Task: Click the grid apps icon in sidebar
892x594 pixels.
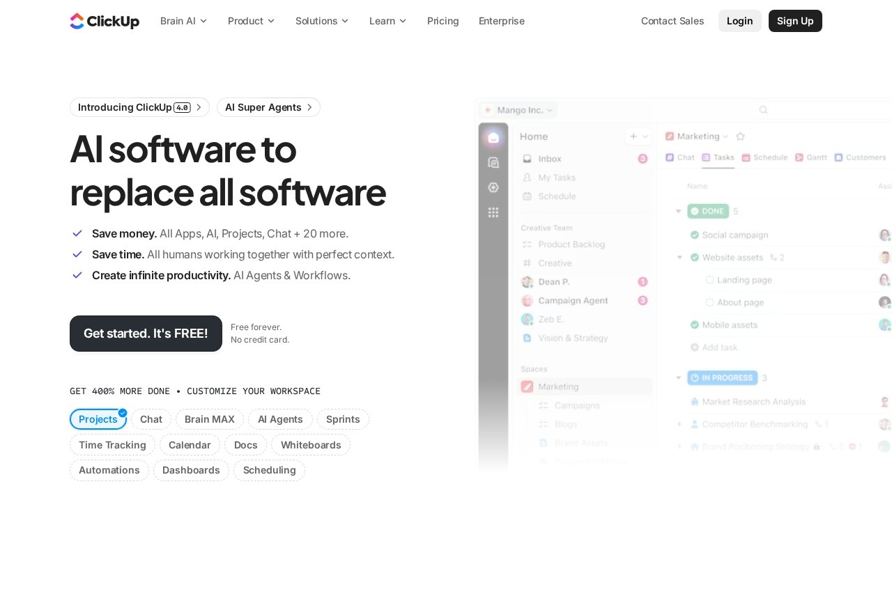Action: [493, 212]
